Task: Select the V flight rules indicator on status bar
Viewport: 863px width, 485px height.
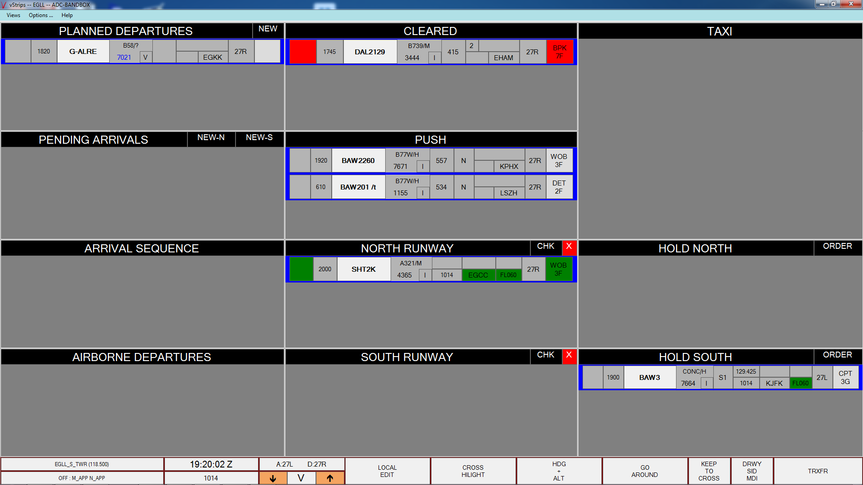Action: coord(301,478)
